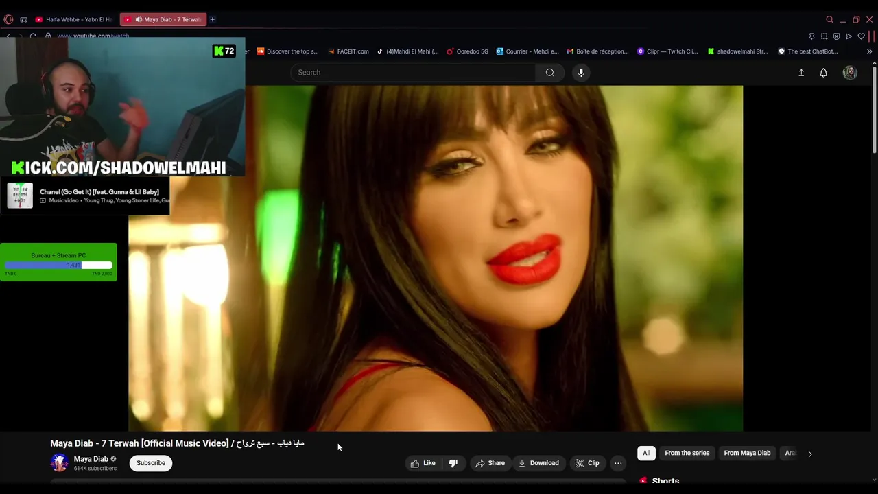The width and height of the screenshot is (878, 494).
Task: Select the All filter chip
Action: pyautogui.click(x=646, y=453)
